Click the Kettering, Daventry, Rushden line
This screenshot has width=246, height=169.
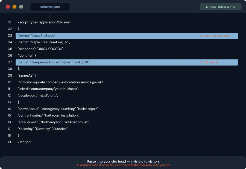pyautogui.click(x=43, y=129)
